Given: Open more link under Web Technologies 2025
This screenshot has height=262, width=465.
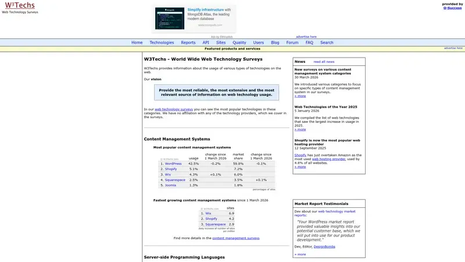Looking at the screenshot, I should pos(300,129).
